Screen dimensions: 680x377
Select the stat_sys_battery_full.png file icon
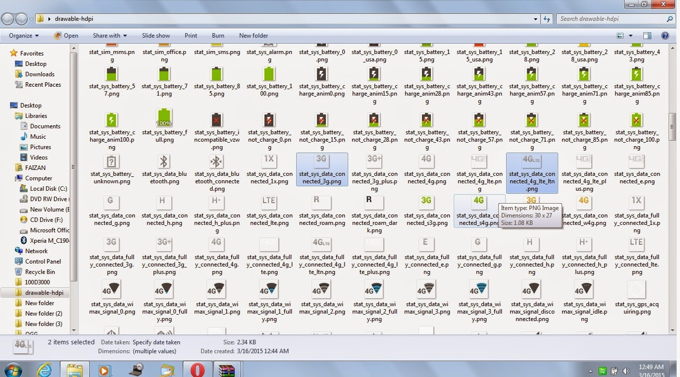pos(164,118)
